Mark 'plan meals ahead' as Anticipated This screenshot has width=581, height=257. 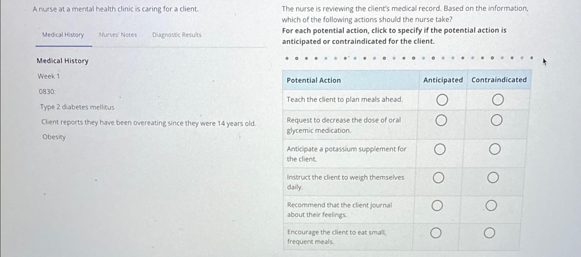click(442, 100)
